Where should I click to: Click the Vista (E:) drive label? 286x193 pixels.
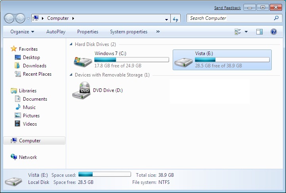point(204,54)
